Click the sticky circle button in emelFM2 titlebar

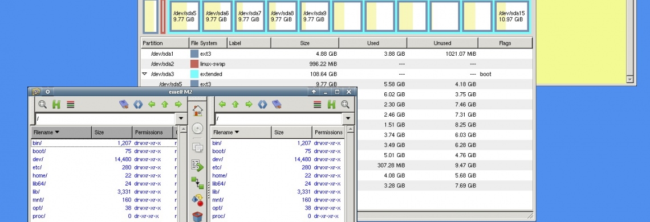(48, 92)
